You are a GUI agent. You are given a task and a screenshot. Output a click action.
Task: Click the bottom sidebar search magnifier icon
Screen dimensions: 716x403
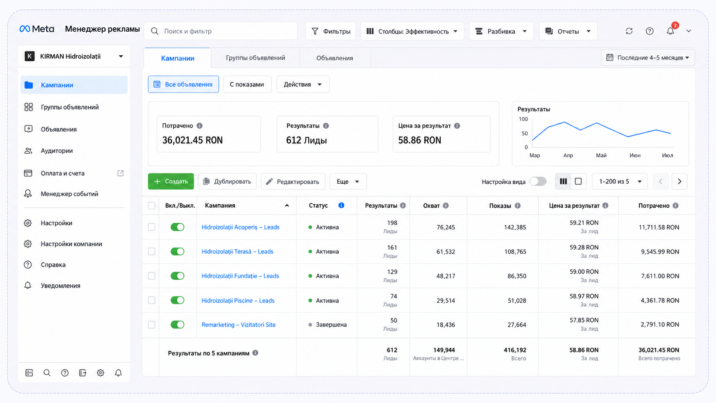47,373
